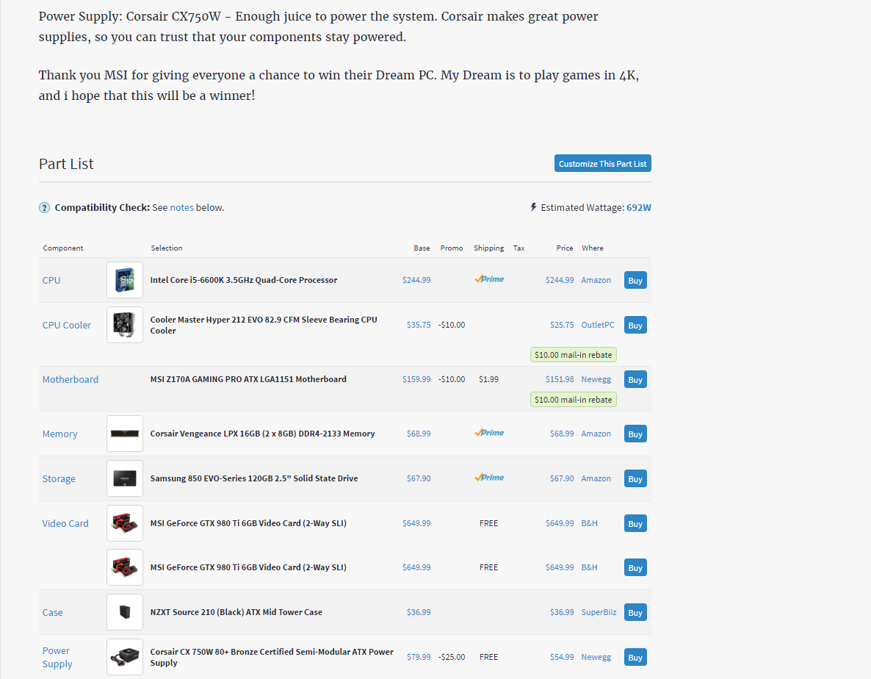
Task: Open the CPU Cooler component link
Action: [67, 325]
